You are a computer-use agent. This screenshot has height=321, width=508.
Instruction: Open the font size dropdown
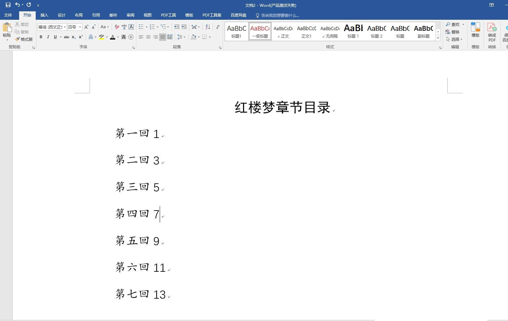(x=80, y=27)
